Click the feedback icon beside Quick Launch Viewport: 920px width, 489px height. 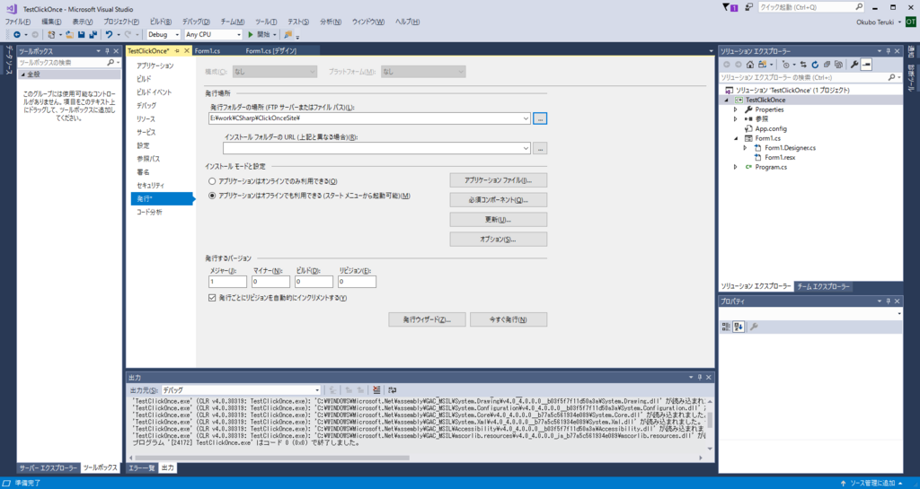[748, 7]
